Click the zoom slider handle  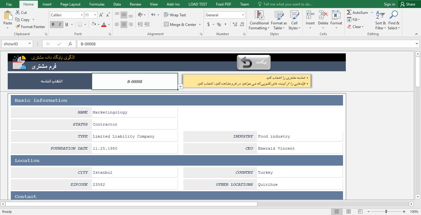(x=386, y=212)
